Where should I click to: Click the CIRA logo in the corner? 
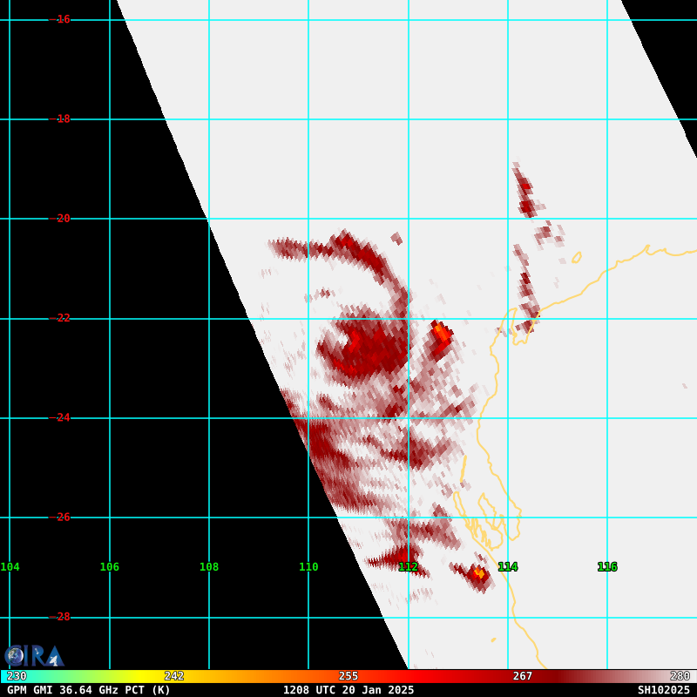33,655
